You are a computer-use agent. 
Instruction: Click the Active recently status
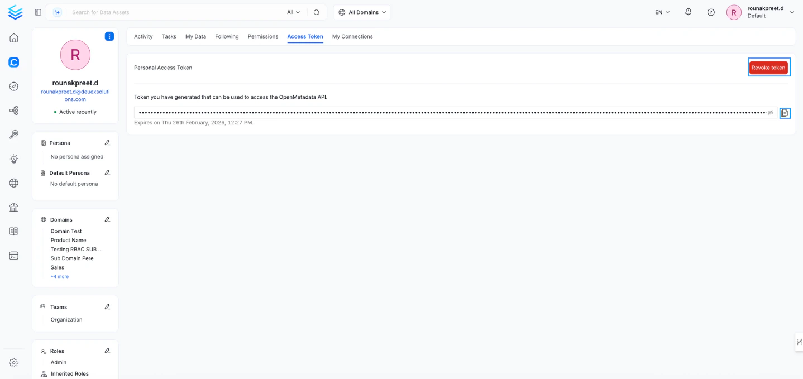(x=75, y=112)
